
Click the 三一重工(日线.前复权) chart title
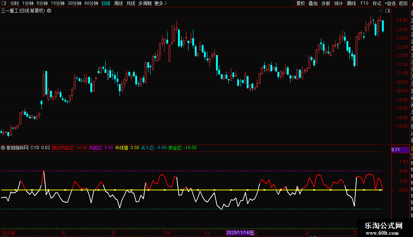pyautogui.click(x=23, y=11)
